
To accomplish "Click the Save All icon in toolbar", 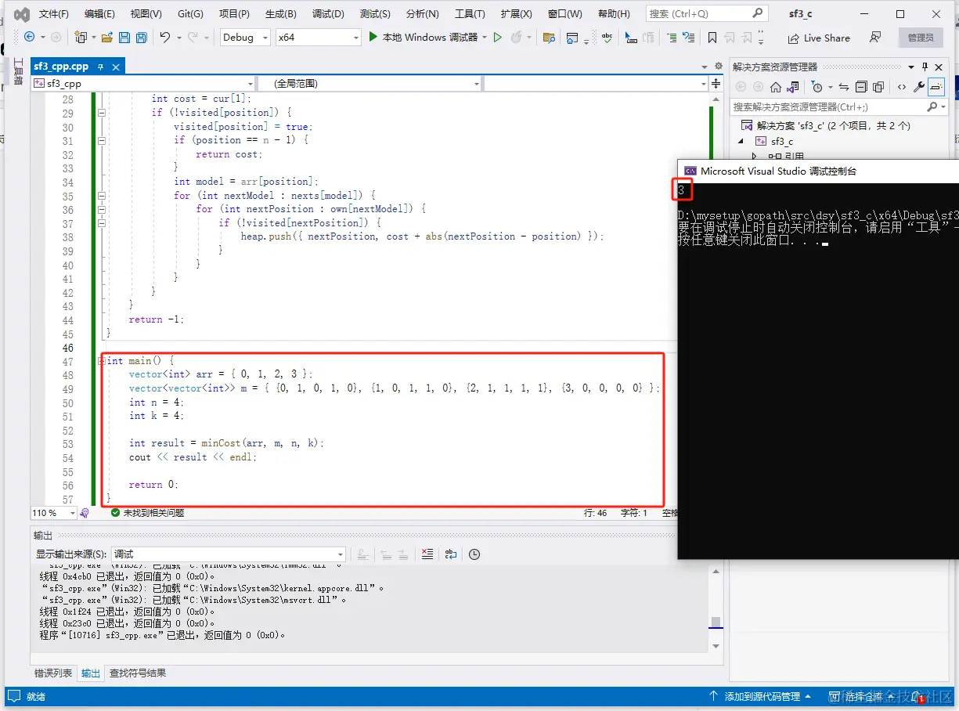I will coord(142,38).
